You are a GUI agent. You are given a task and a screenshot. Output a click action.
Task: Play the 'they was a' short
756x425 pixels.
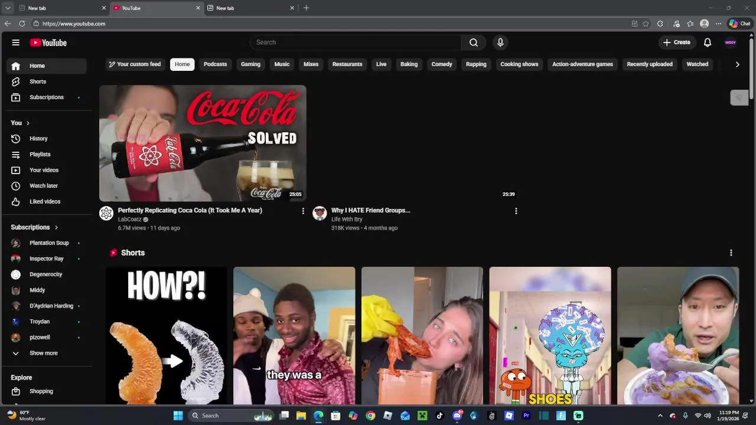(294, 335)
